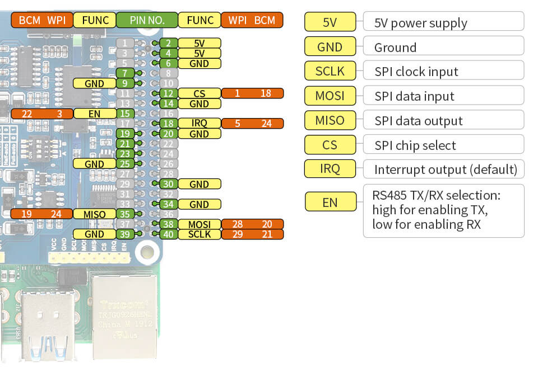538x377 pixels.
Task: Click the SCLK legend key
Action: coord(330,71)
